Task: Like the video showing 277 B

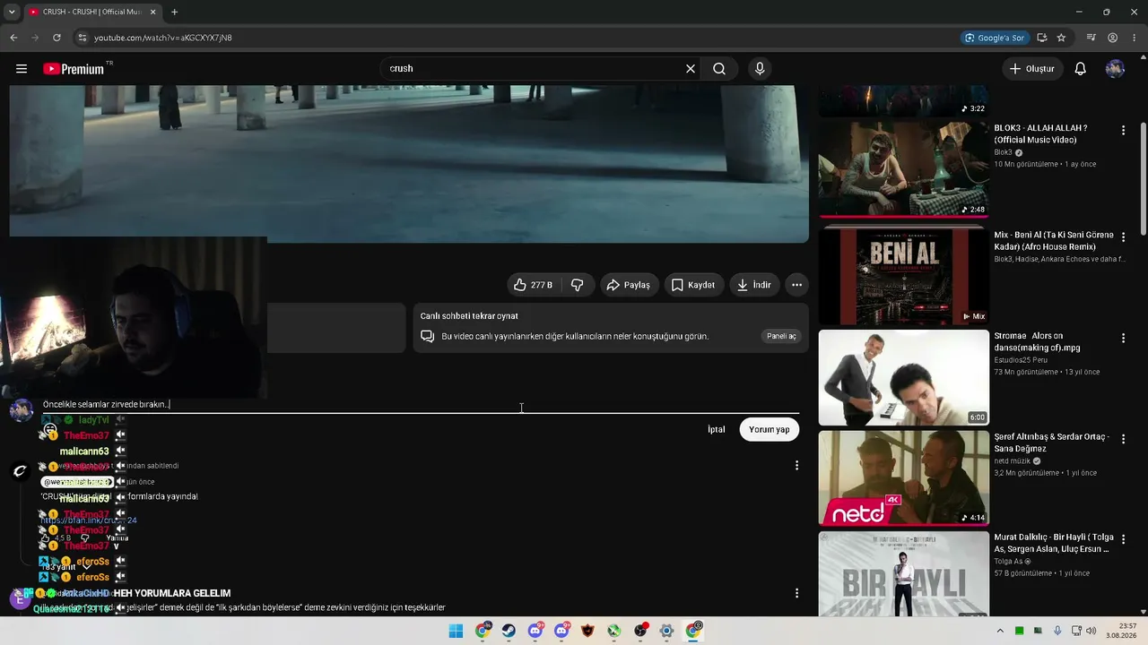Action: (x=534, y=285)
